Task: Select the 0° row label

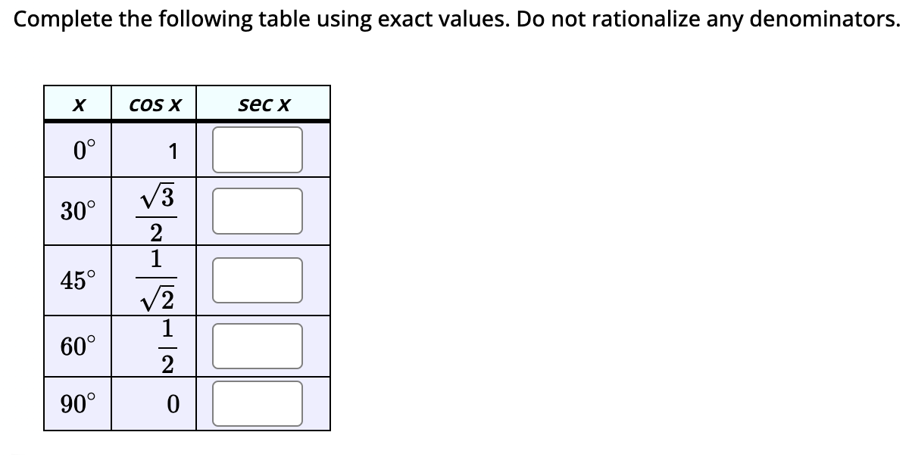Action: [78, 148]
